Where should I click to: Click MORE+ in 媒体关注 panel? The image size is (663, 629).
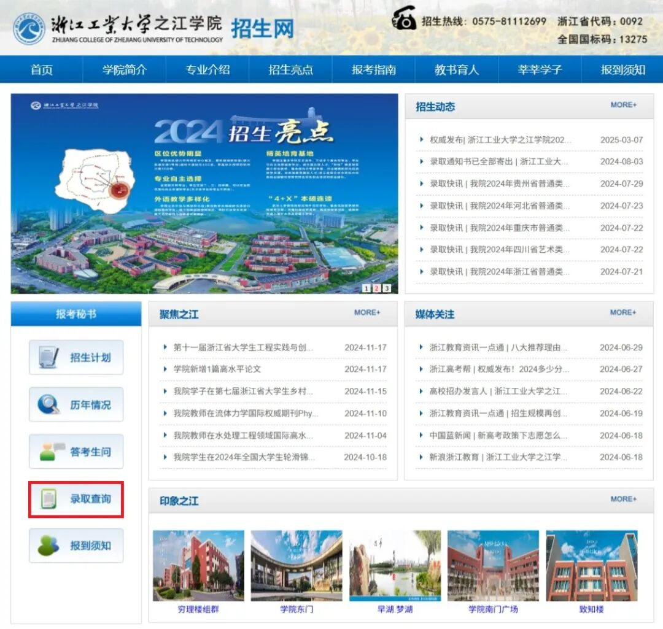coord(623,312)
